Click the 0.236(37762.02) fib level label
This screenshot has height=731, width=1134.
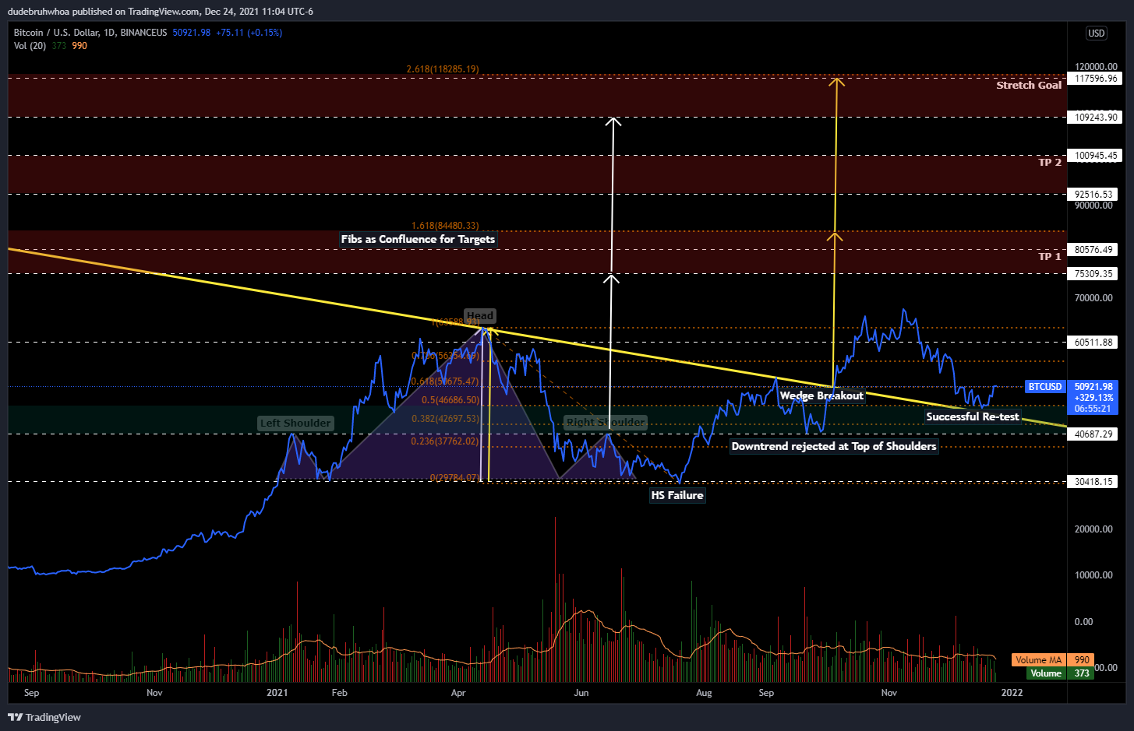[x=446, y=441]
